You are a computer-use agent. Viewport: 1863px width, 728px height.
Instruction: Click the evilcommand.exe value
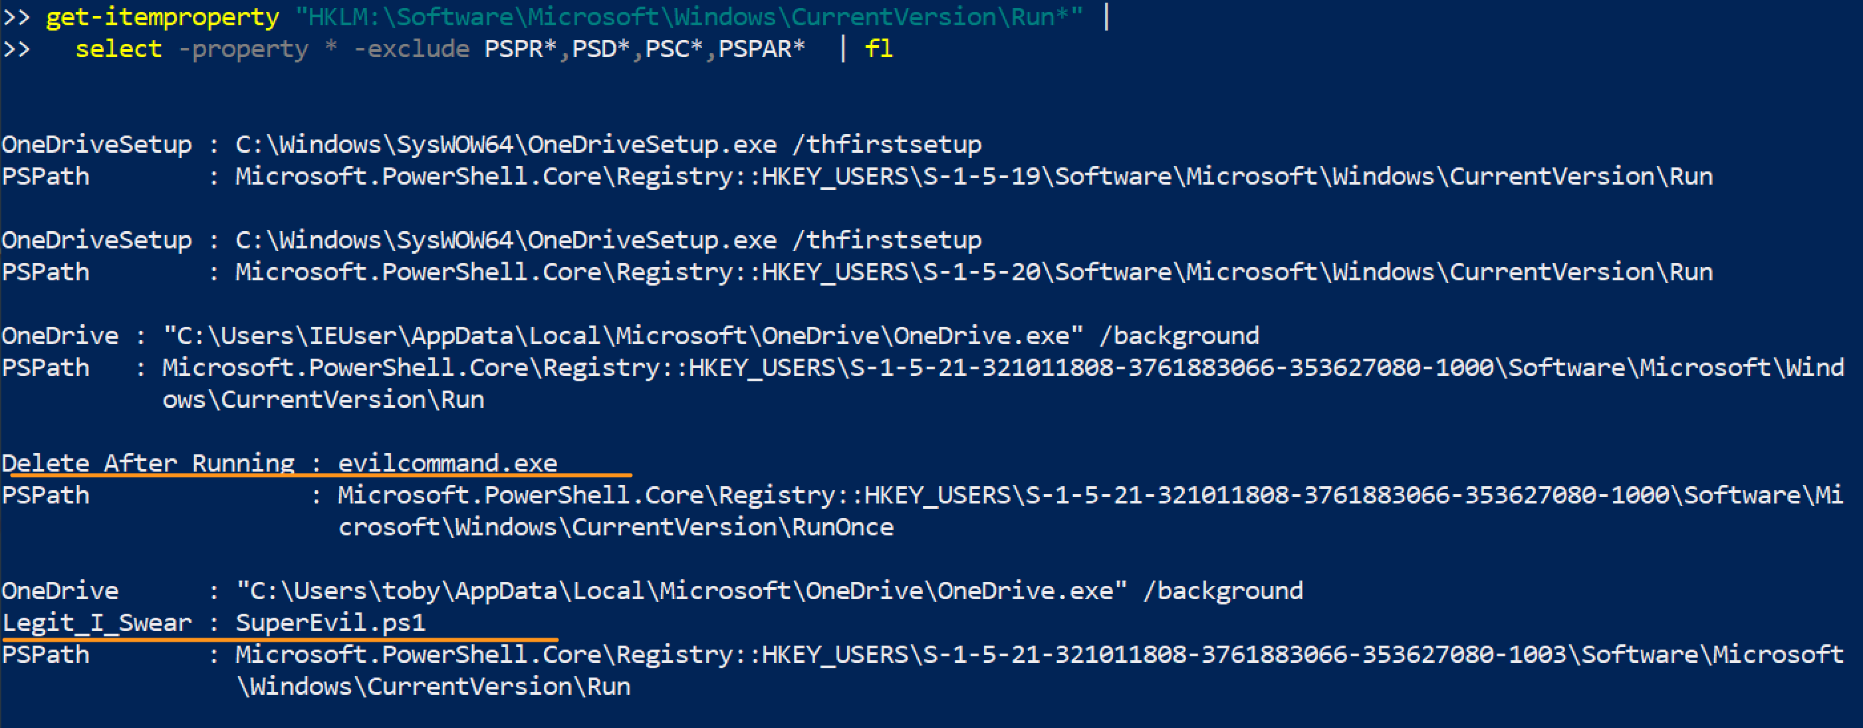point(447,463)
